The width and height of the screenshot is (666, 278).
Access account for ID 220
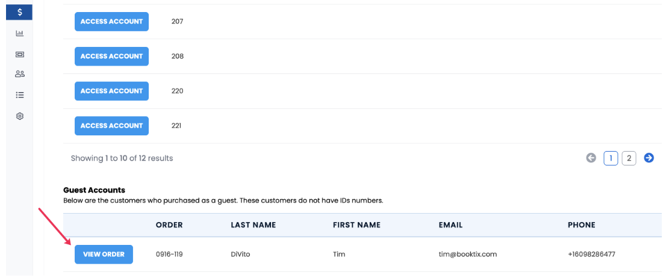pos(112,91)
